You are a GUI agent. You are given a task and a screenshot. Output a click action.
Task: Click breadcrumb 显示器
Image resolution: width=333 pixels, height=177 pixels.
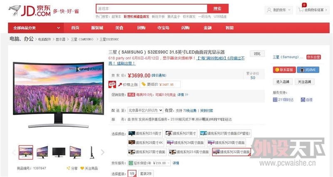click(60, 39)
